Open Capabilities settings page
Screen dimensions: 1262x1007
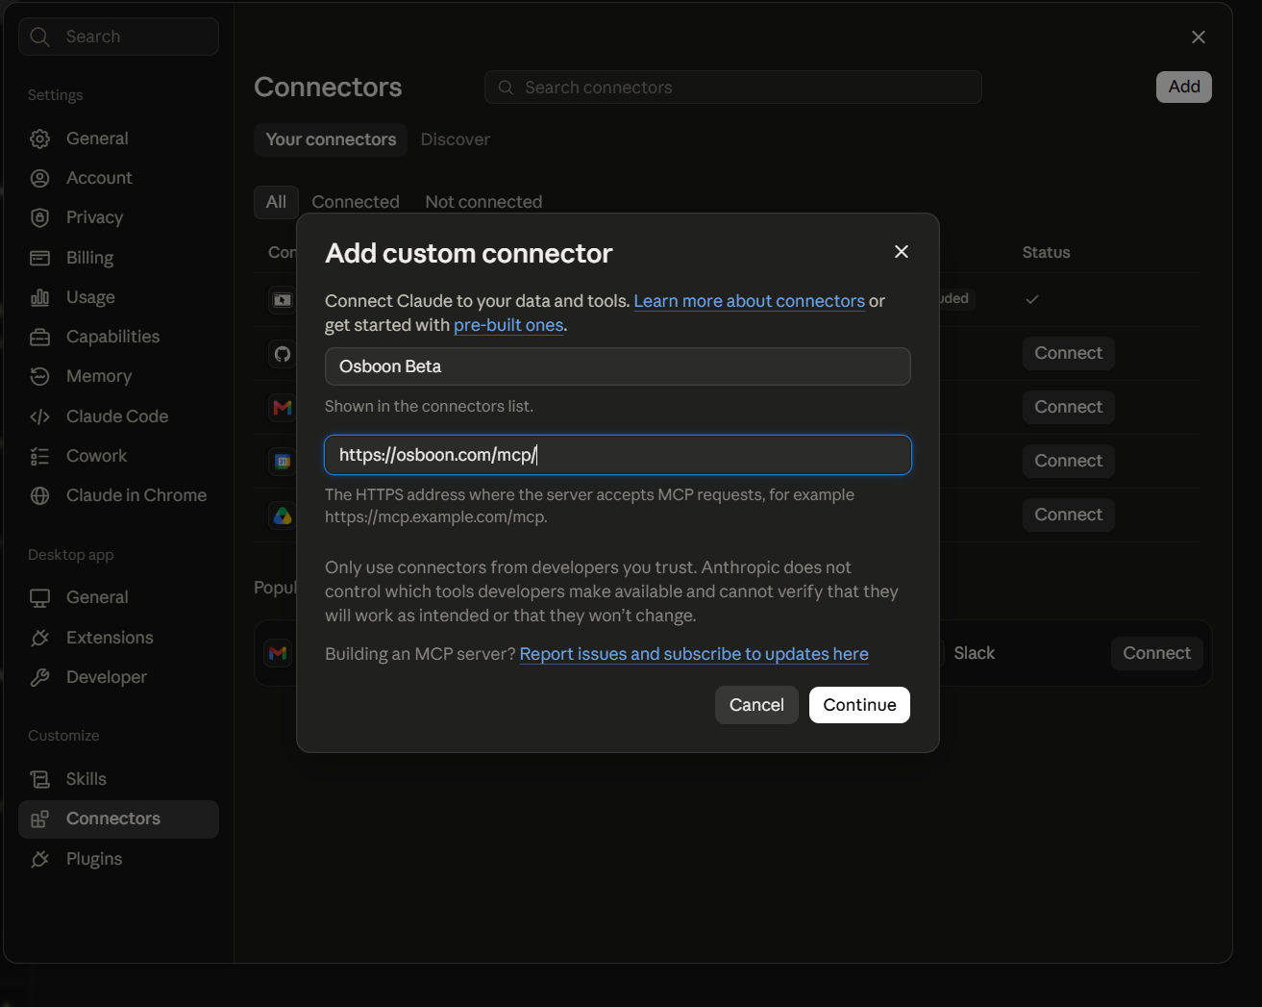[118, 337]
